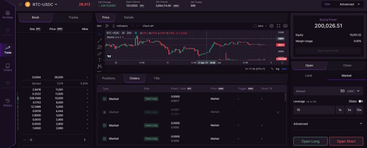
Task: Open the chart settings gear
Action: click(x=271, y=26)
